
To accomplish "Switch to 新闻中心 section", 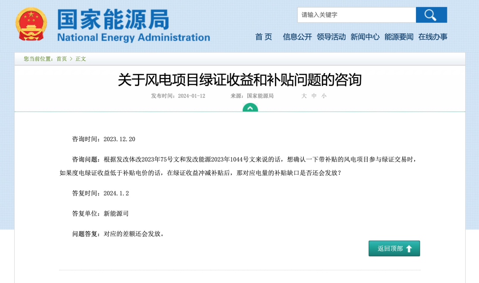I will click(x=365, y=37).
